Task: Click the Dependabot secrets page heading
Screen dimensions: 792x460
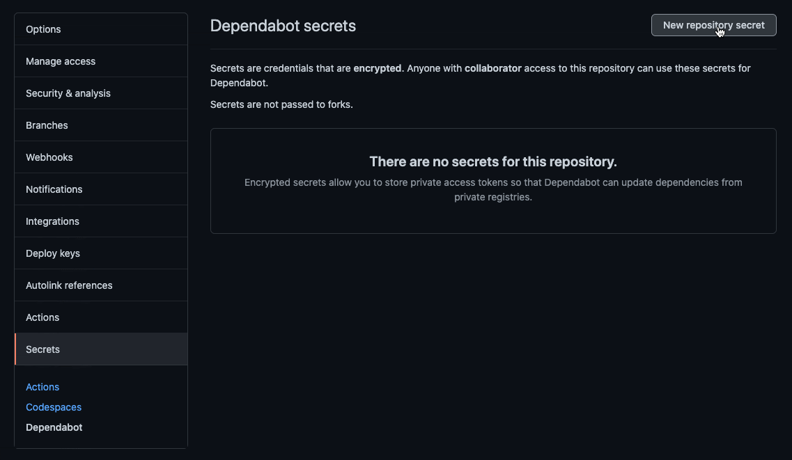Action: pos(283,26)
